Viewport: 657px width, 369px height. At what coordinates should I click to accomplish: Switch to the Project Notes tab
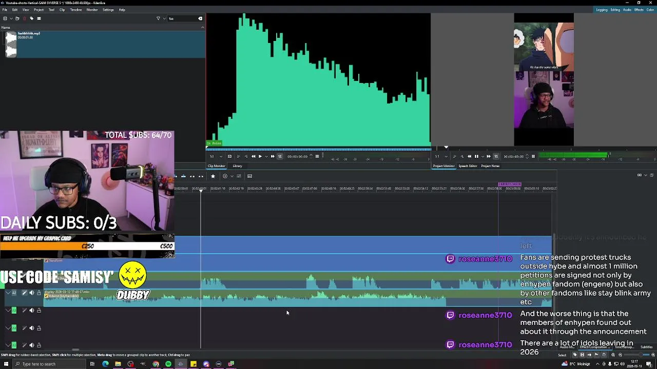[490, 166]
